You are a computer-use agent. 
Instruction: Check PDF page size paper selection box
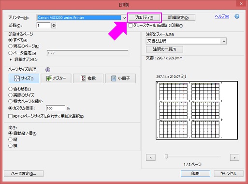pyautogui.click(x=10, y=116)
